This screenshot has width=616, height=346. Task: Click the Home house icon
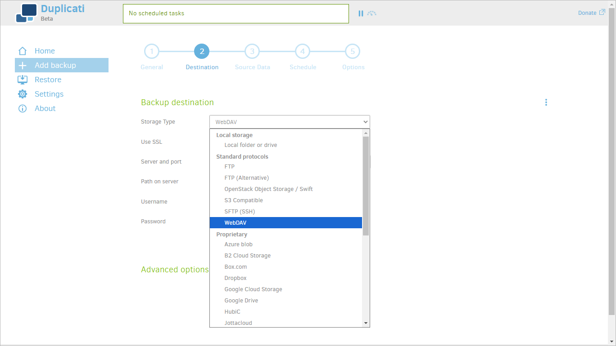click(23, 51)
